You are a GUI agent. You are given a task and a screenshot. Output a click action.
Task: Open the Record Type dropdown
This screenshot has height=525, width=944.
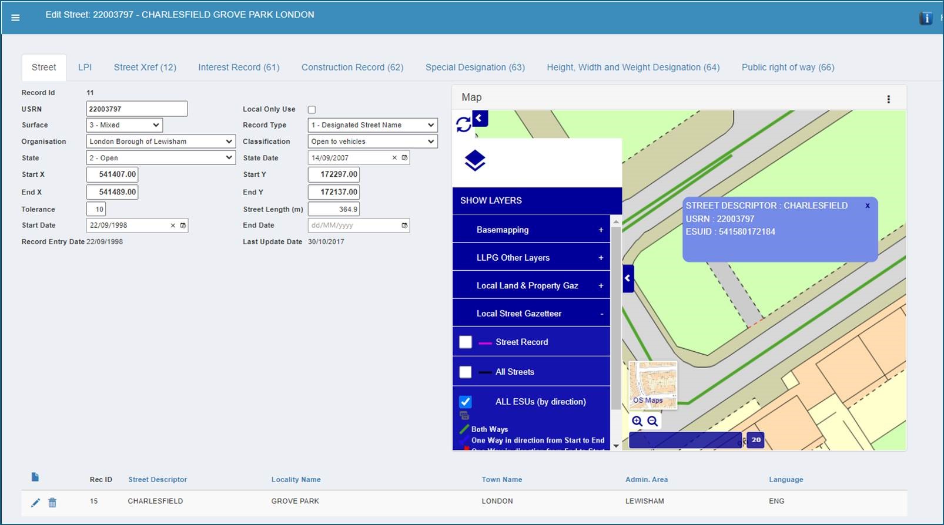tap(373, 125)
